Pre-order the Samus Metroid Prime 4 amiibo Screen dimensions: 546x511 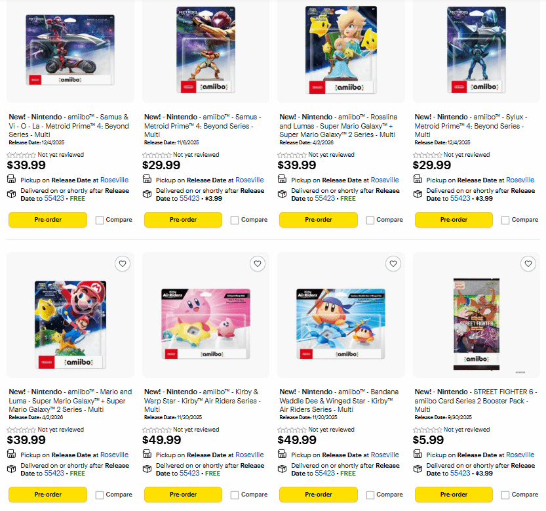point(183,220)
